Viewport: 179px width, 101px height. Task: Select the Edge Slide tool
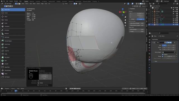[x=13, y=67]
